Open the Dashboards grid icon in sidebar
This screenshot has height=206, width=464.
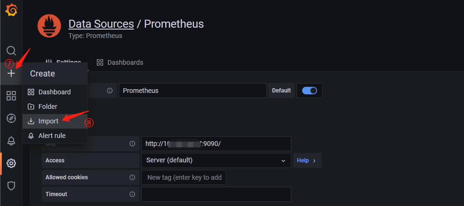coord(11,96)
